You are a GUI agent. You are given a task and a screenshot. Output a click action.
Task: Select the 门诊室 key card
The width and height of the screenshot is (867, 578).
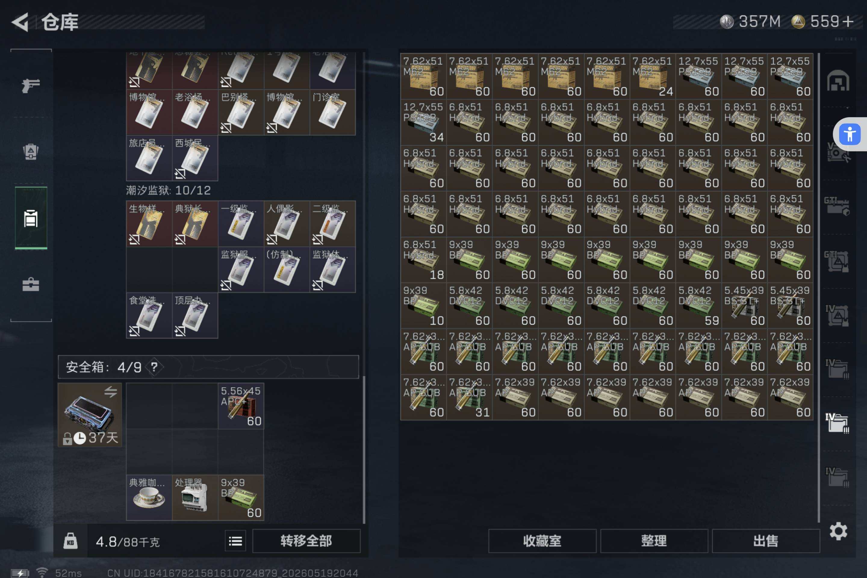(332, 112)
